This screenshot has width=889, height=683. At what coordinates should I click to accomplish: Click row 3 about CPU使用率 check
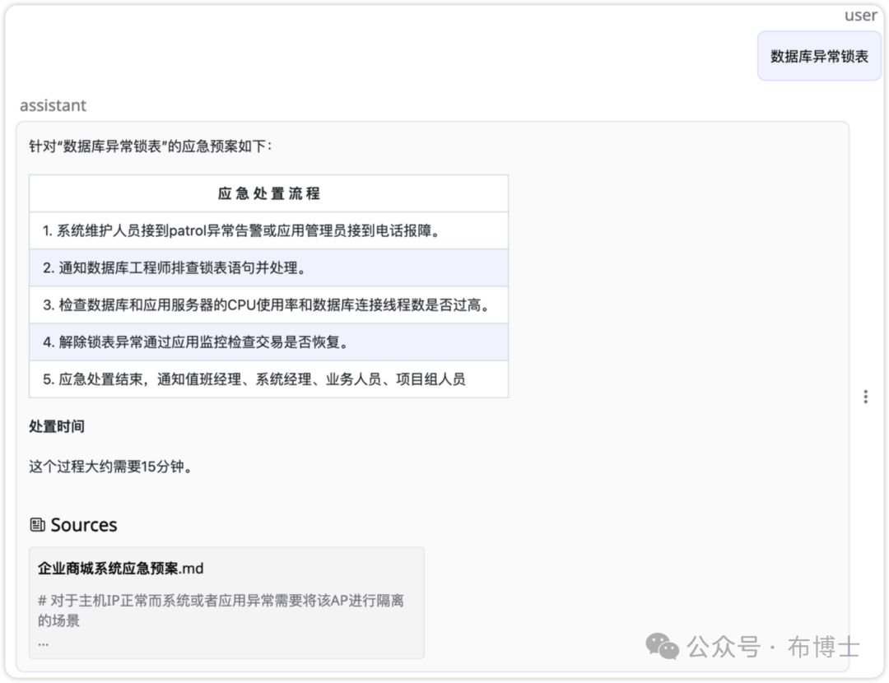pyautogui.click(x=266, y=305)
